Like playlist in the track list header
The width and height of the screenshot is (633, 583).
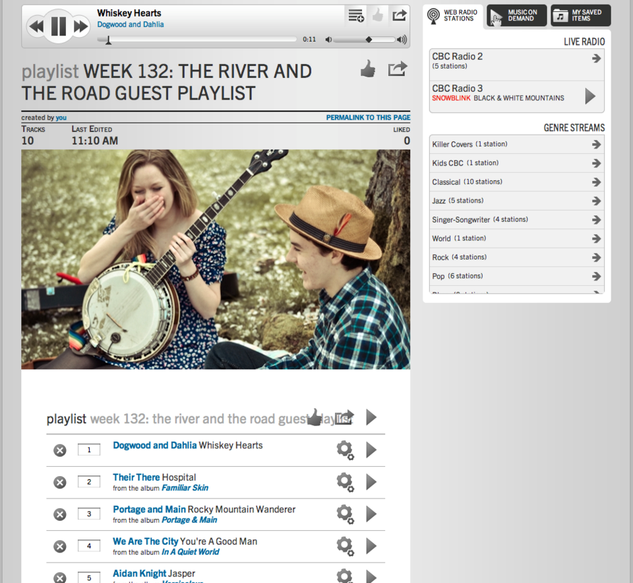tap(315, 417)
